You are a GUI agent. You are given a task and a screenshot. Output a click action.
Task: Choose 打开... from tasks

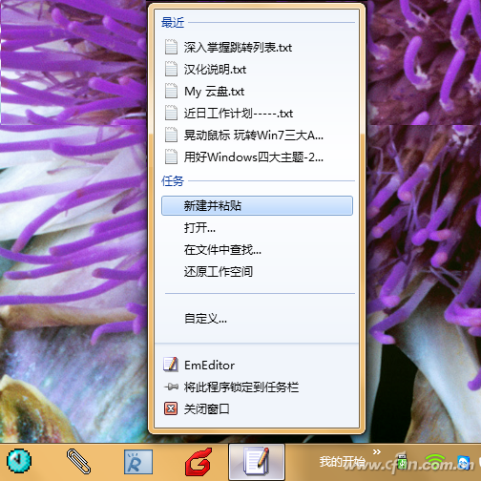click(x=257, y=228)
